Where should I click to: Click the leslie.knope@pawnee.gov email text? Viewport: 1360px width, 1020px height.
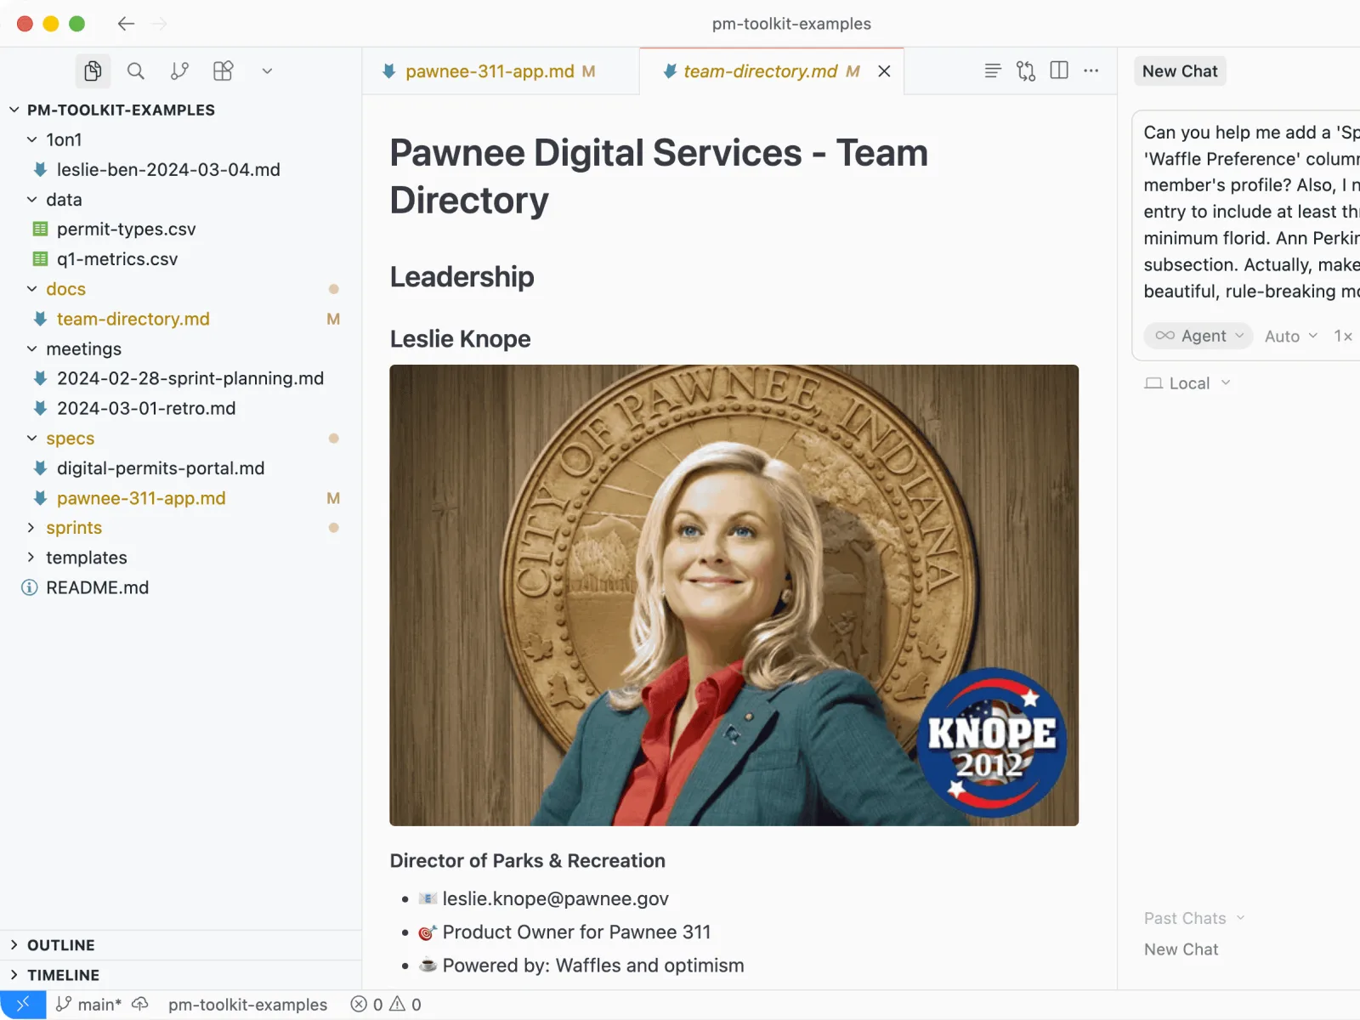555,898
